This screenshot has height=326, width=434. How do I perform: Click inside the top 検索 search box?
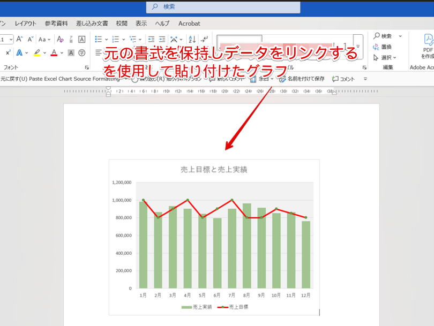point(222,8)
